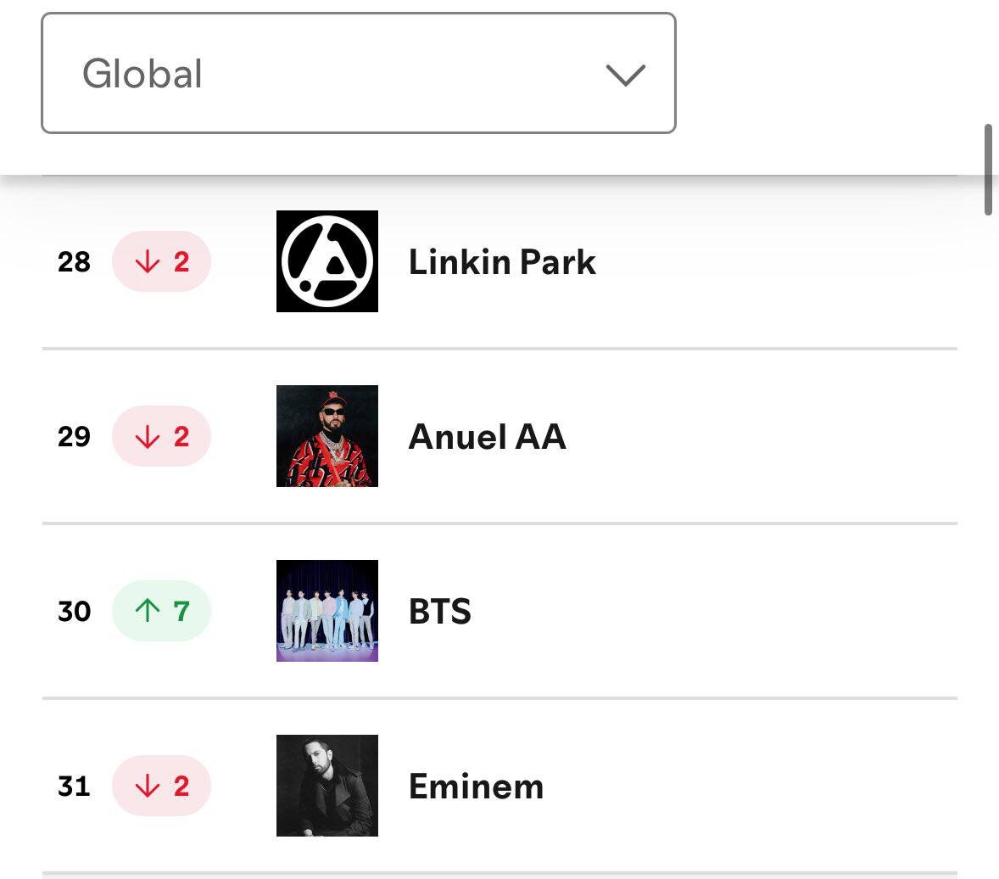Image resolution: width=999 pixels, height=879 pixels.
Task: Open the Global region dropdown
Action: coord(358,73)
